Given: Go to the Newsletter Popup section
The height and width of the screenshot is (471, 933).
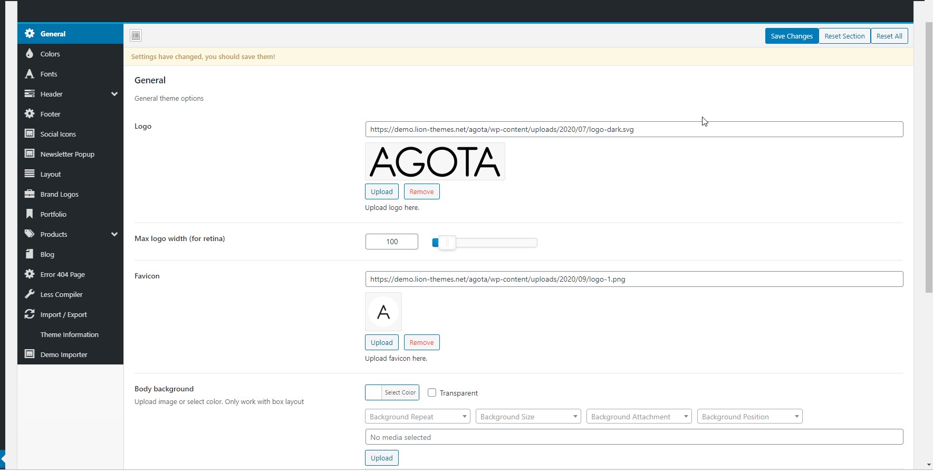Looking at the screenshot, I should click(67, 154).
